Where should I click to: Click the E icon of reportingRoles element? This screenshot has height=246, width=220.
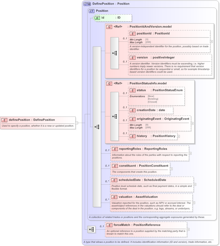pyautogui.click(x=115, y=149)
